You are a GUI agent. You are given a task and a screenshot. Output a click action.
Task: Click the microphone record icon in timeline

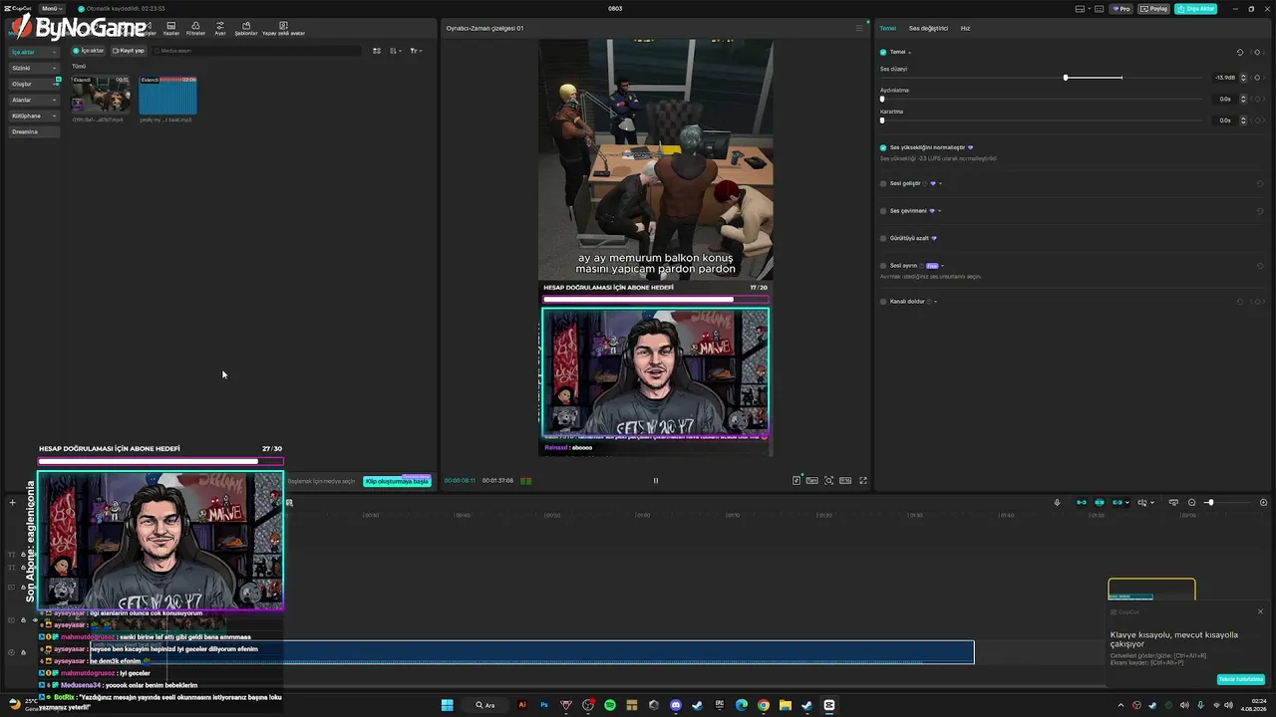click(1057, 503)
